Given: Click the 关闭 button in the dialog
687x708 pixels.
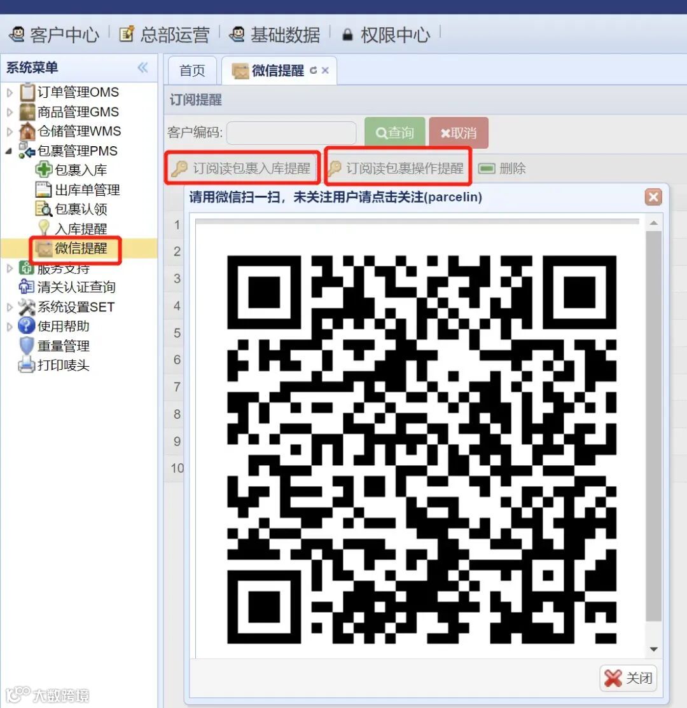Looking at the screenshot, I should pyautogui.click(x=628, y=677).
